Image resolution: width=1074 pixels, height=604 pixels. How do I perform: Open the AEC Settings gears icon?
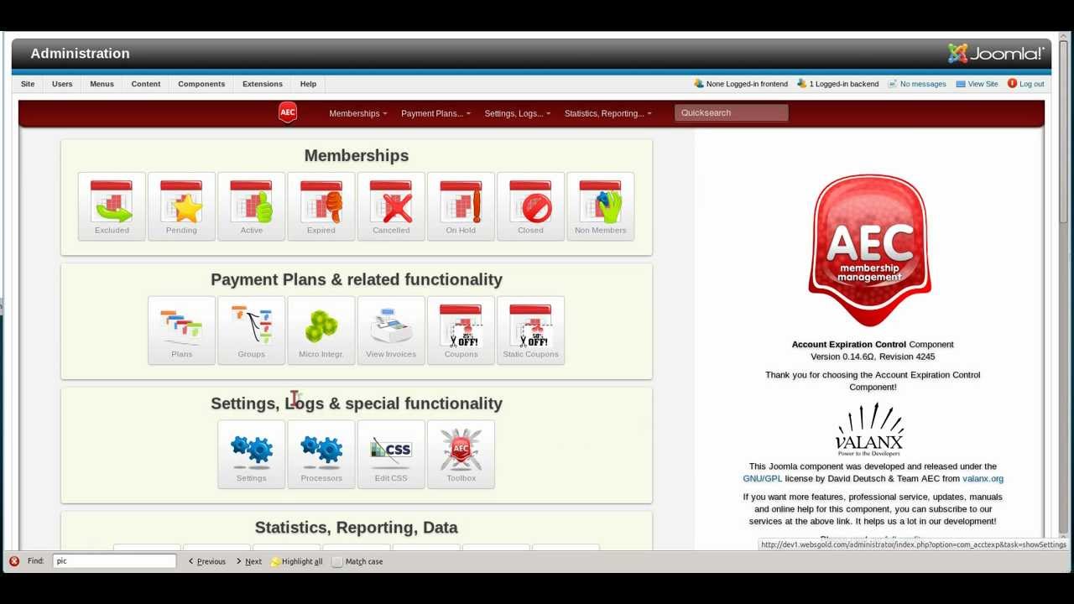[x=251, y=455]
